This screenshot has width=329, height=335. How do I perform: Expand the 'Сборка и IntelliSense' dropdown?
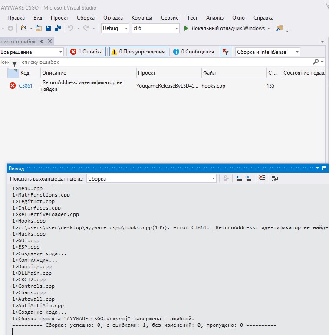pos(267,52)
